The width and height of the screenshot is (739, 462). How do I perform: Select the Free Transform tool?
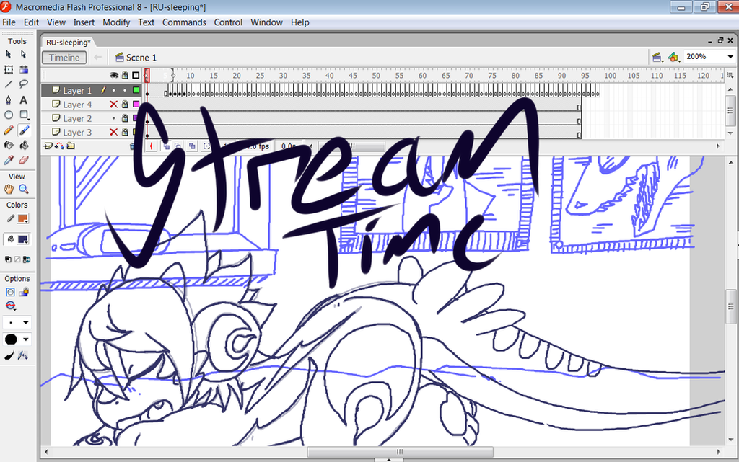(x=9, y=70)
